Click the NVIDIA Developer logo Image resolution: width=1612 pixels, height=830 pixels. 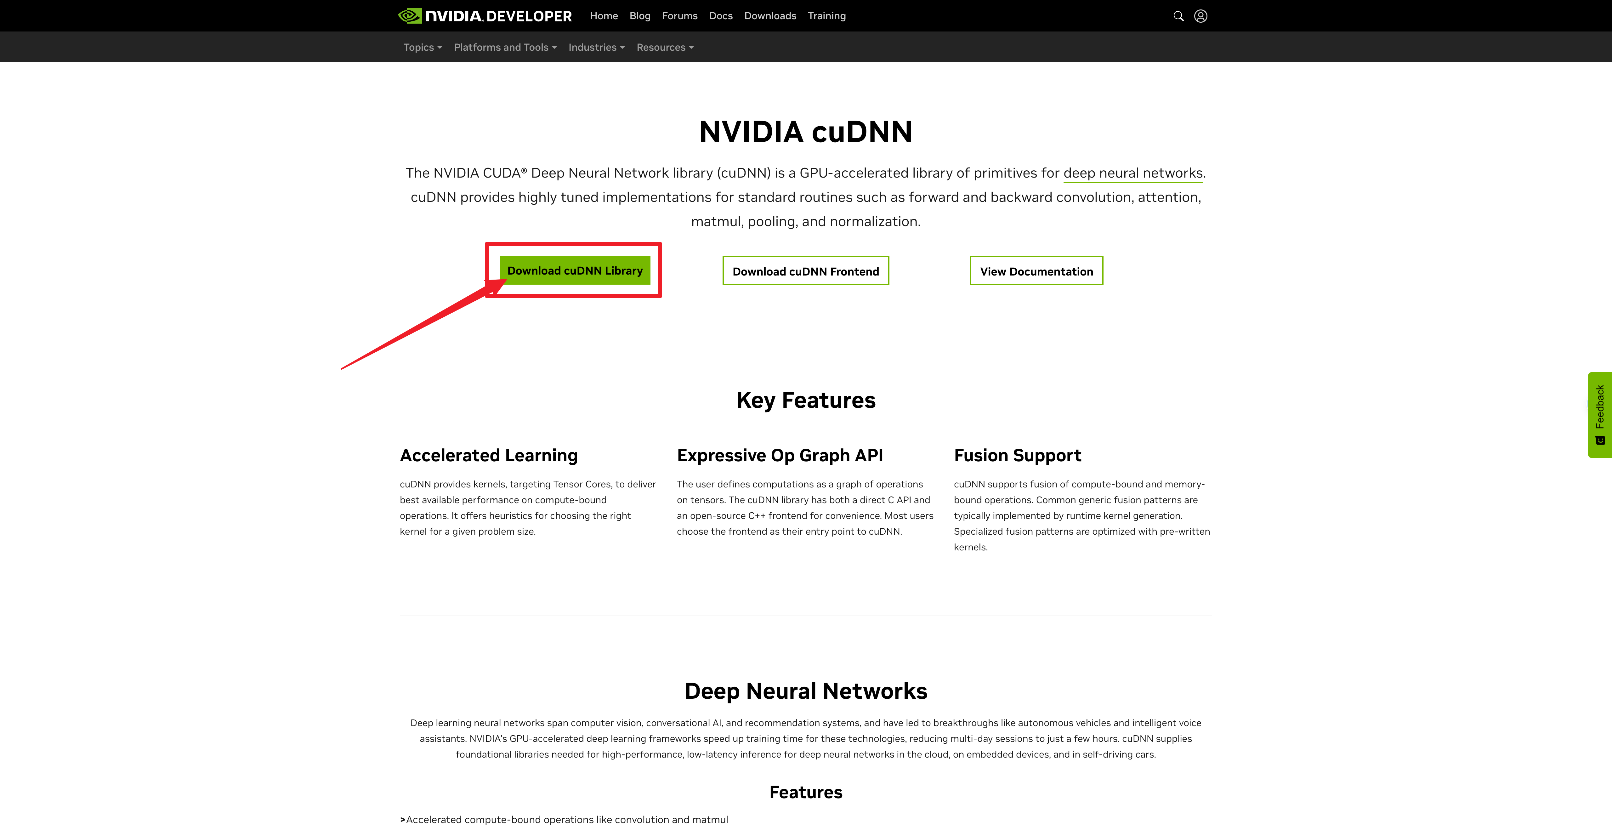point(485,16)
